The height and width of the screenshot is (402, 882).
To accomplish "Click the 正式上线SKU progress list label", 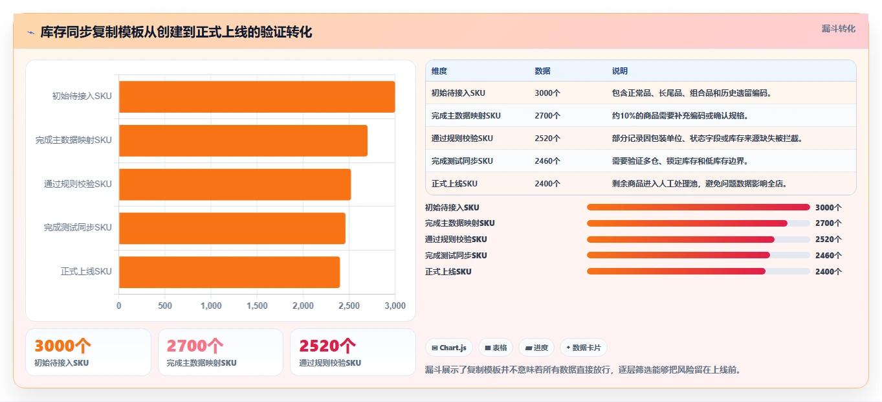I will 448,272.
